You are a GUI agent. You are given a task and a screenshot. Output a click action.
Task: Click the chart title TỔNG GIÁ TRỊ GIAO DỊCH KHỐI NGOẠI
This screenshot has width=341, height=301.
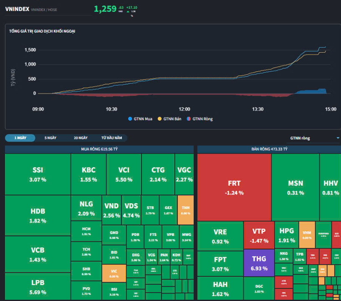(42, 31)
